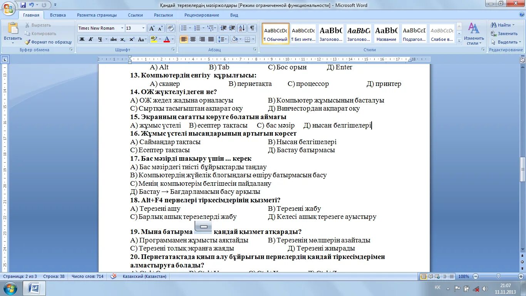Copy selection with Копировать
The image size is (526, 296).
(40, 34)
